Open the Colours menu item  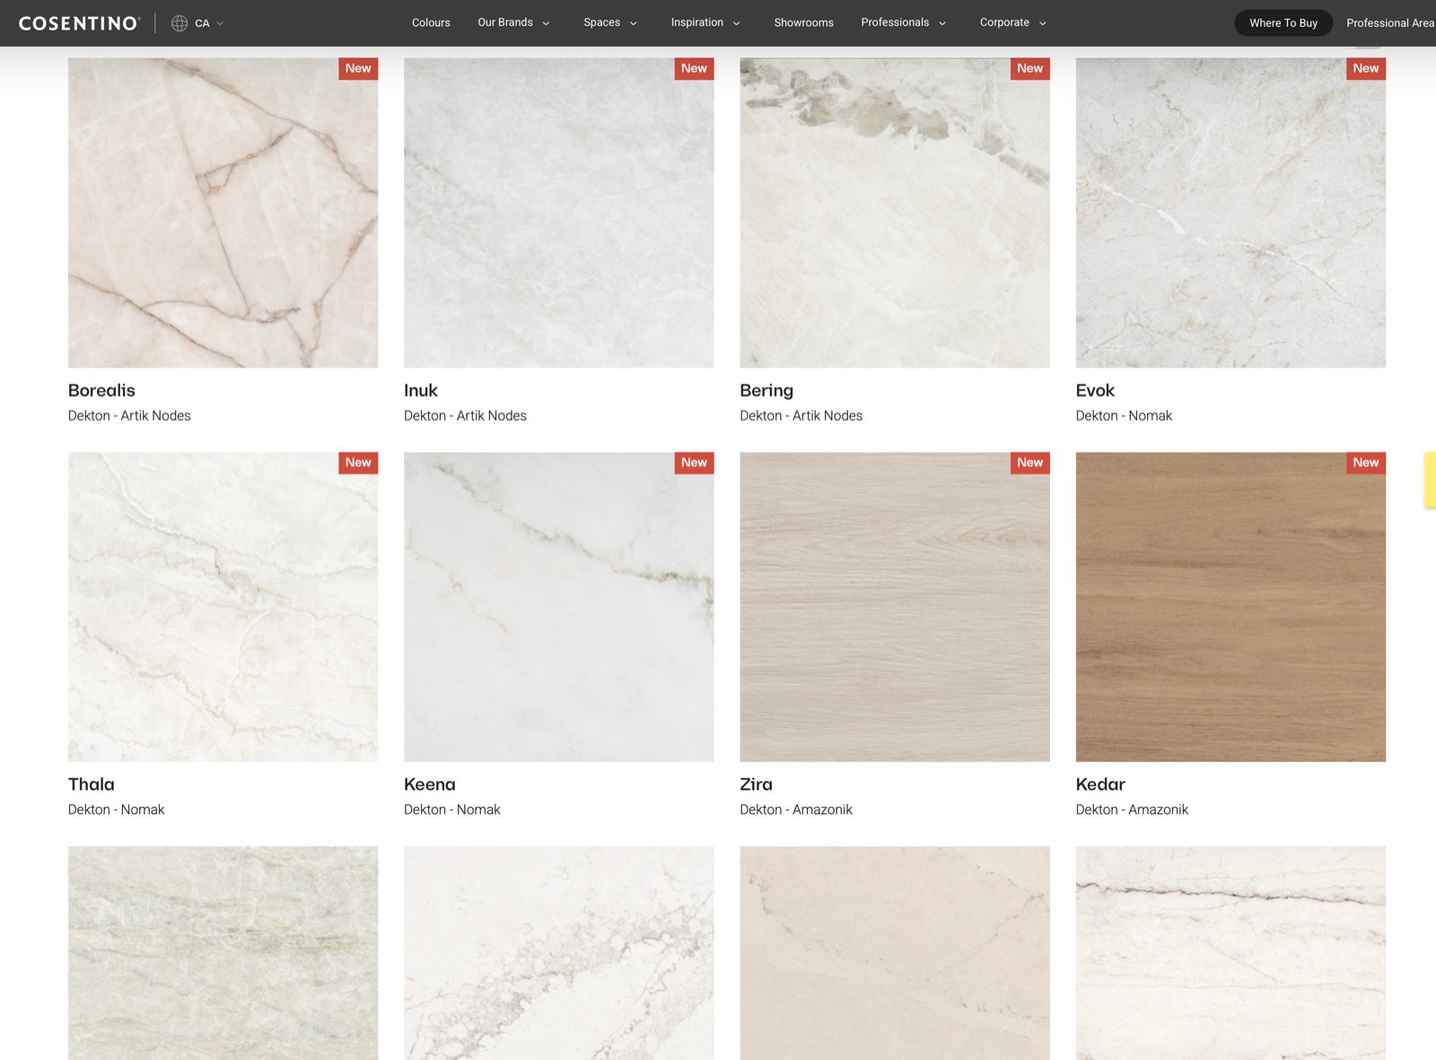click(x=431, y=22)
